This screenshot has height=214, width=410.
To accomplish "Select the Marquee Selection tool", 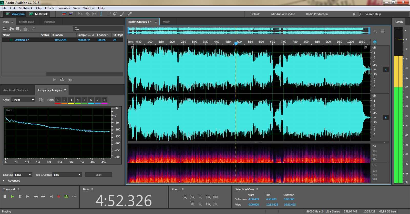I will click(109, 14).
